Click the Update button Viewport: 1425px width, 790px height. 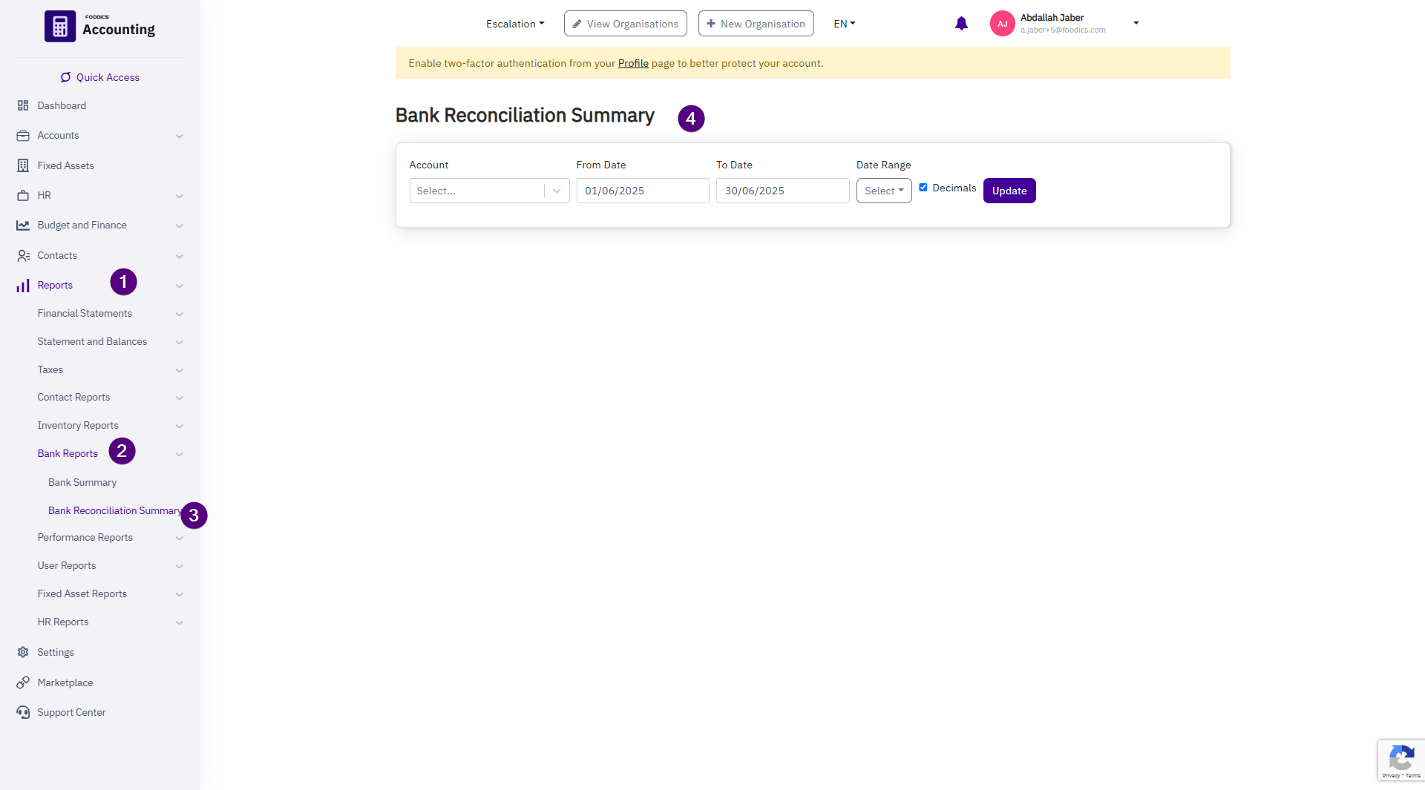pos(1009,191)
